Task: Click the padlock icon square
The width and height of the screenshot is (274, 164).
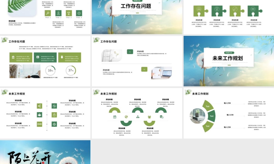Action: point(54,115)
